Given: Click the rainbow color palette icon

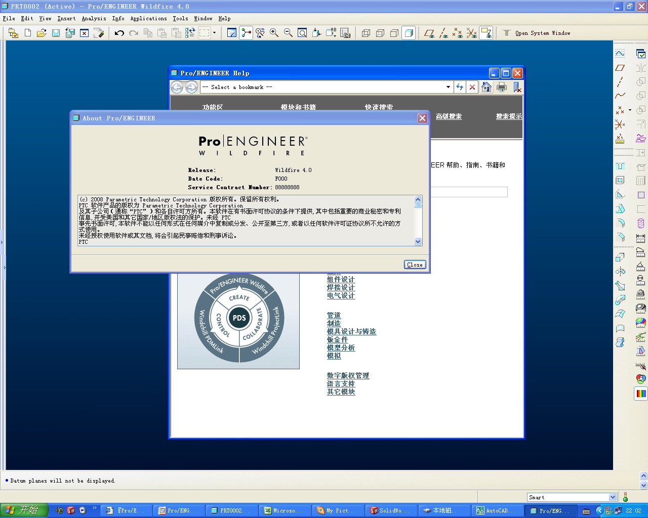Looking at the screenshot, I should 641,393.
